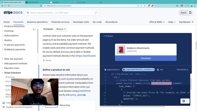The image size is (197, 111).
Task: Click the blue Checkout button
Action: click(146, 58)
